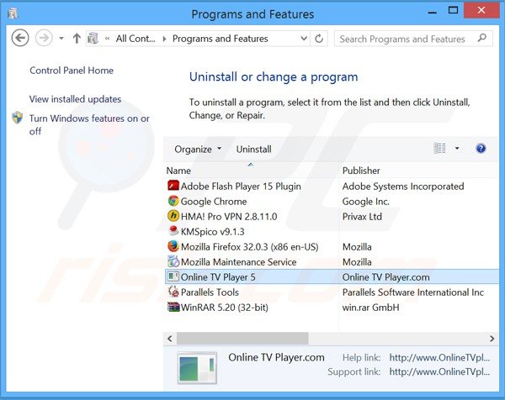Open the Organize menu
This screenshot has height=400, width=505.
point(198,150)
